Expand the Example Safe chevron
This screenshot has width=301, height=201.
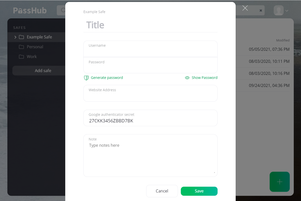(15, 37)
